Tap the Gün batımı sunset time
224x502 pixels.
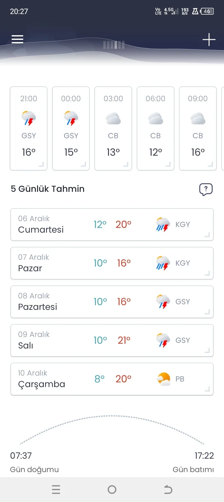click(204, 456)
